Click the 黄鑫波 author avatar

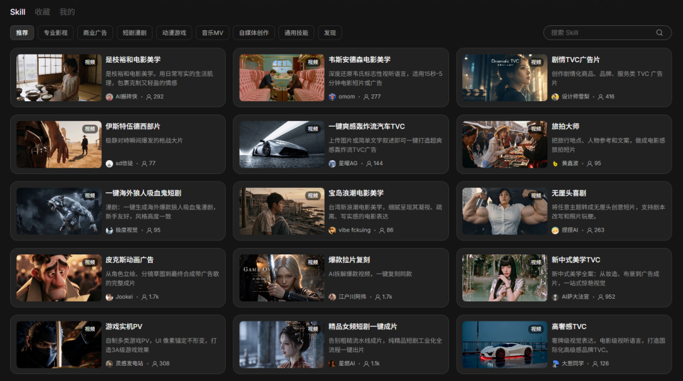[555, 163]
